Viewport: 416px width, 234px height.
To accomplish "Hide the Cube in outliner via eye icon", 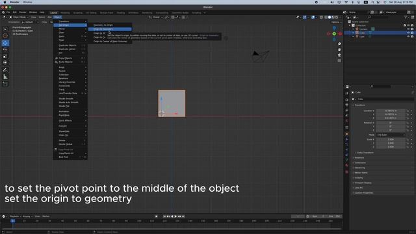I will pyautogui.click(x=408, y=33).
